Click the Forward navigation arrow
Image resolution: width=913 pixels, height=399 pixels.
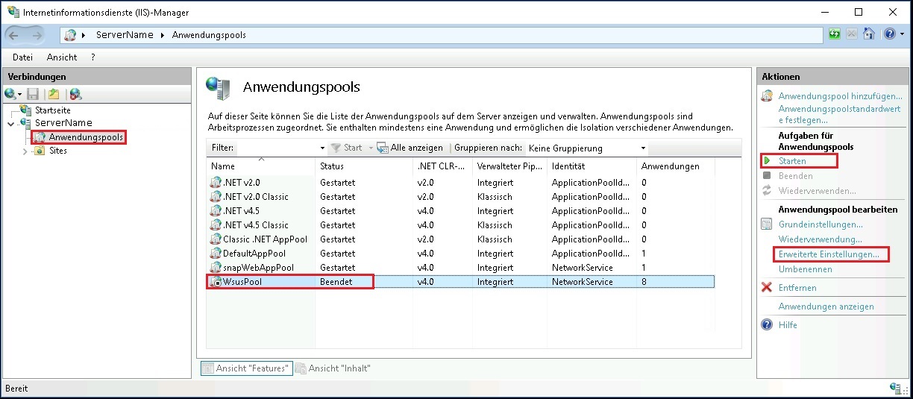click(37, 35)
